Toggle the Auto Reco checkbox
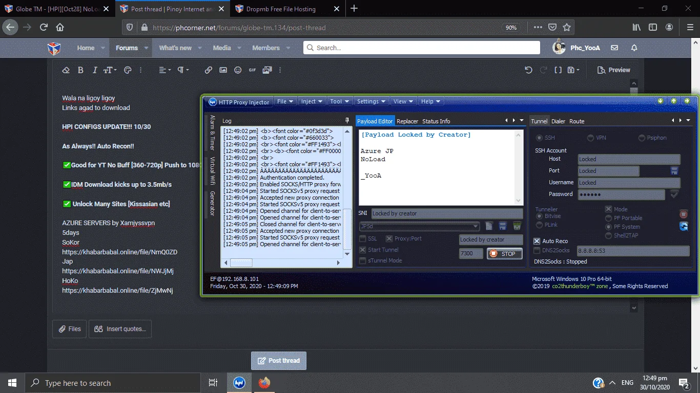Screen dimensions: 700x393 [537, 241]
